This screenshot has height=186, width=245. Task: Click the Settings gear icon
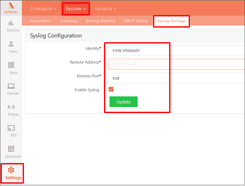(x=11, y=170)
